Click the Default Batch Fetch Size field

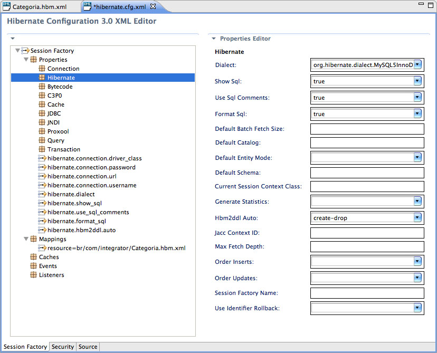pos(367,129)
